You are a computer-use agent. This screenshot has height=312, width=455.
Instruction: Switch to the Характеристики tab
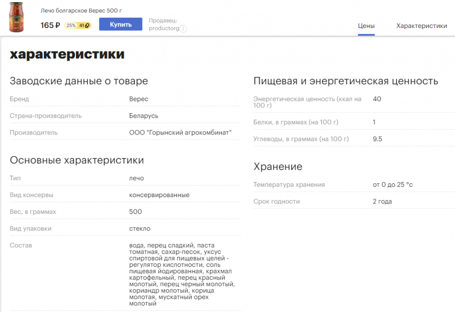[x=421, y=26]
